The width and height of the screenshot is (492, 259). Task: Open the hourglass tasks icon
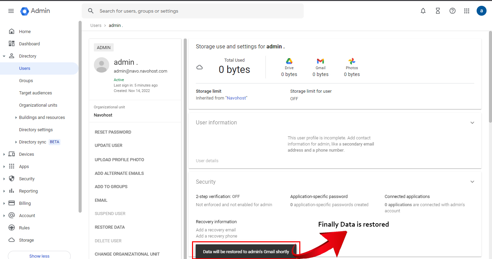click(438, 11)
